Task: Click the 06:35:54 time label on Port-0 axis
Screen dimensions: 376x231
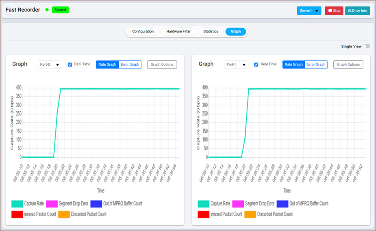Action: 172,173
